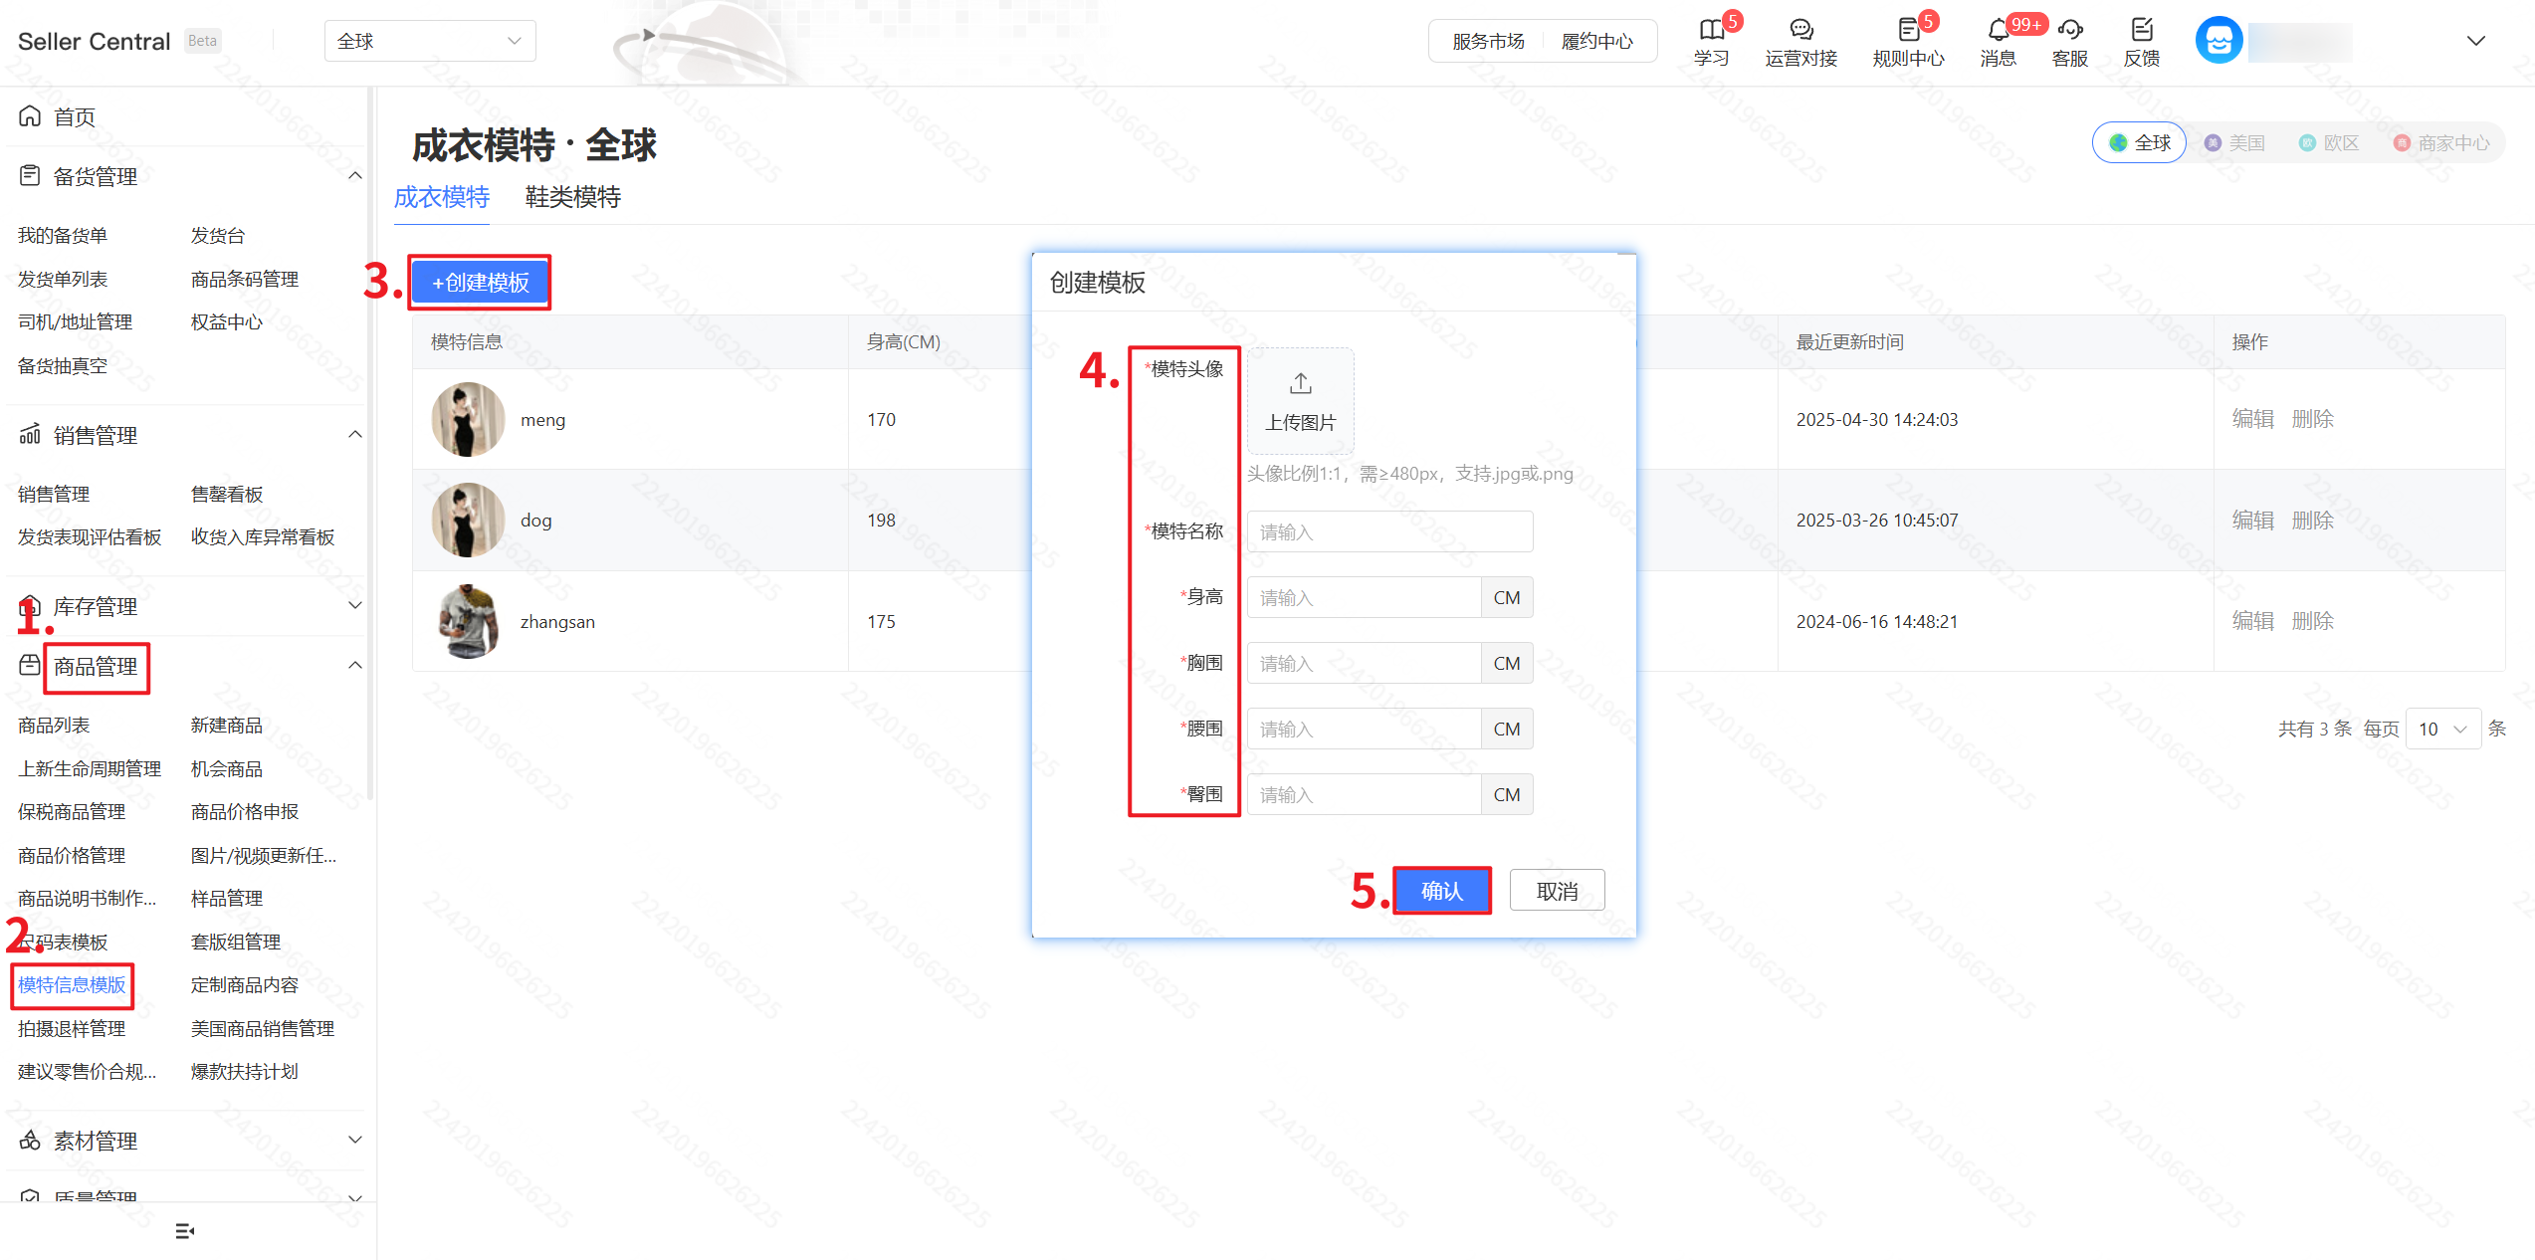The image size is (2535, 1260).
Task: Click the 客服 headset icon
Action: (2070, 30)
